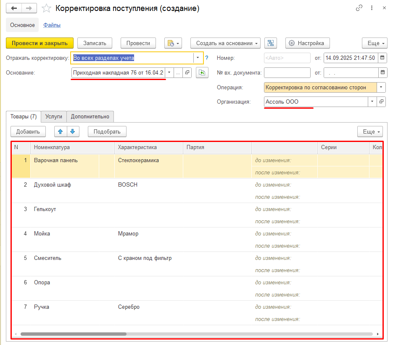Click the Настройка gear button
The width and height of the screenshot is (393, 345).
308,43
